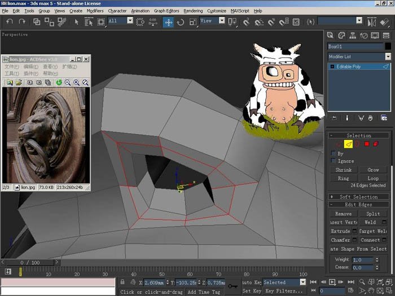
Task: Activate the Select and Move tool
Action: tap(168, 22)
